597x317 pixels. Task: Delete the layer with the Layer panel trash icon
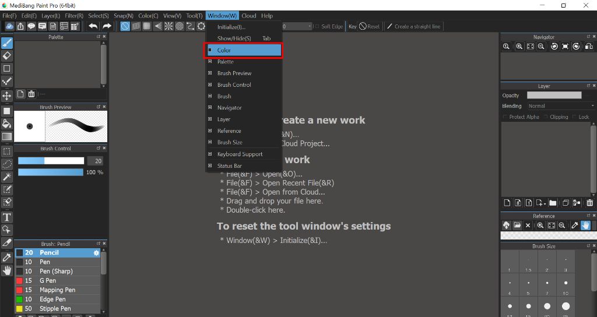pyautogui.click(x=589, y=203)
